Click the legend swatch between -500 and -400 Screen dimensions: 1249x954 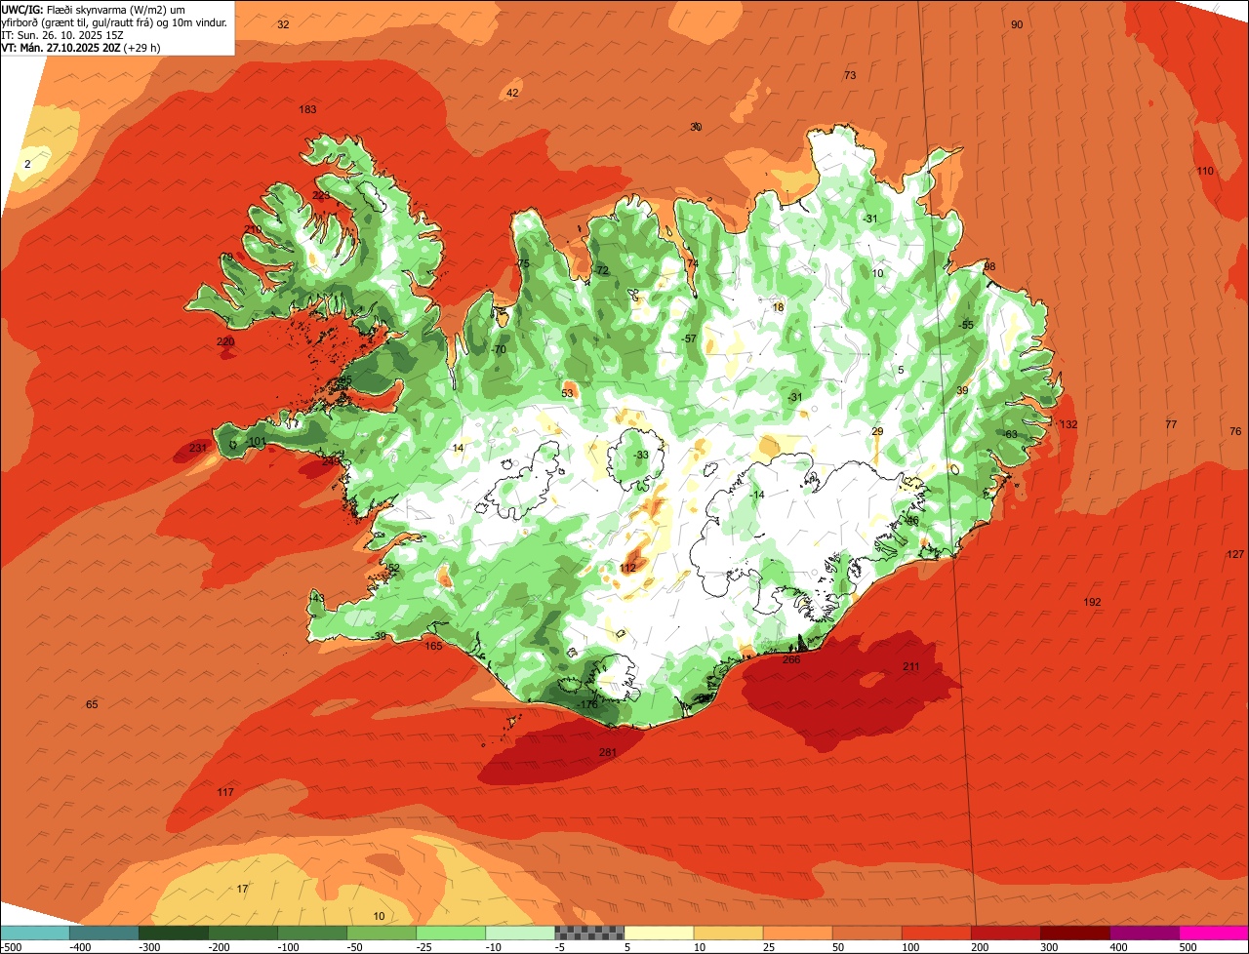tap(34, 933)
